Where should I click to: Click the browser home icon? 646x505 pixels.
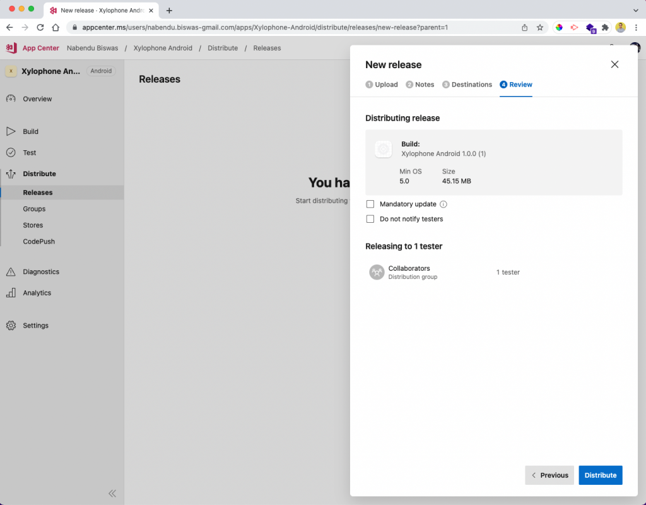click(56, 28)
